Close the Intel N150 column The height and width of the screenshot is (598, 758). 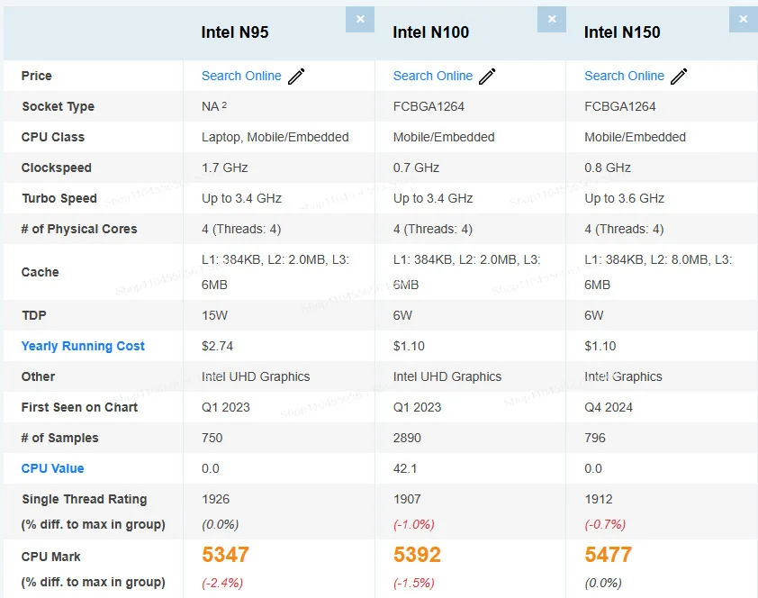(744, 19)
